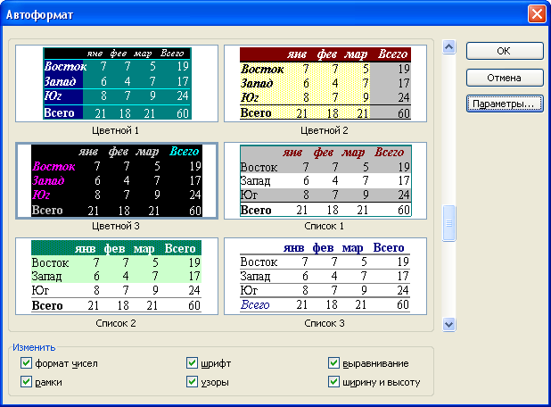The height and width of the screenshot is (407, 551).
Task: Click the Цветной 2 label
Action: tap(324, 131)
